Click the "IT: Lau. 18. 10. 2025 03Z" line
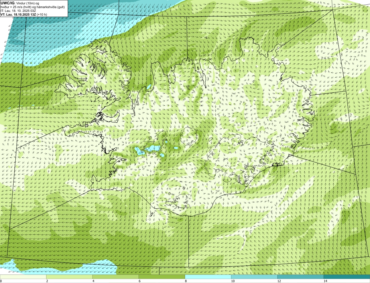This screenshot has width=370, height=283. (x=18, y=11)
